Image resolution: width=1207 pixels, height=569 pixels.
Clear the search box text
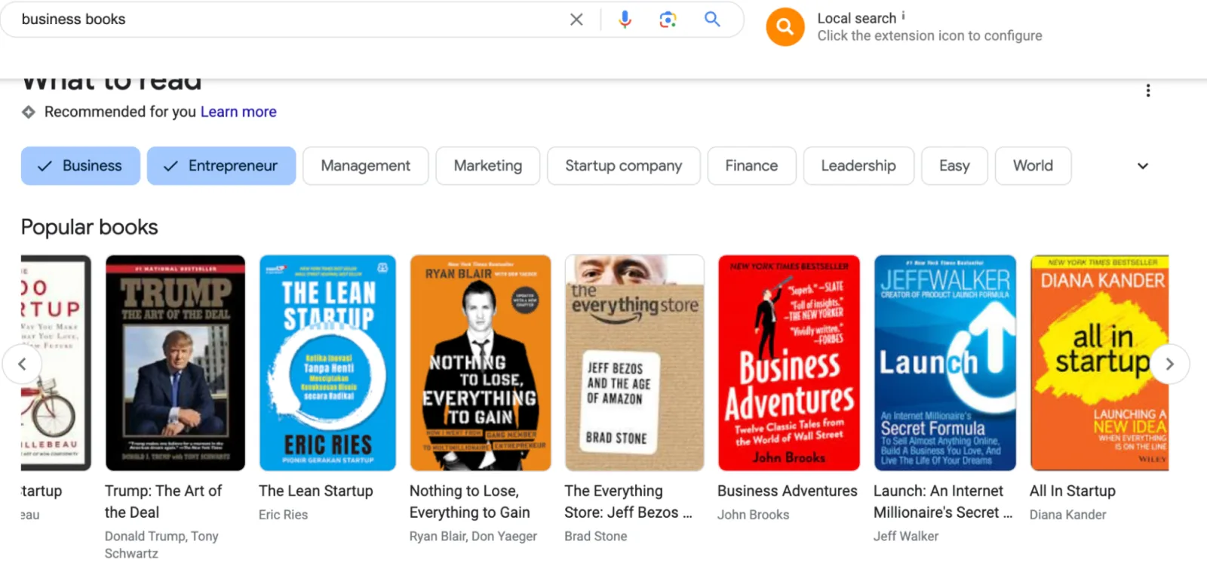576,20
